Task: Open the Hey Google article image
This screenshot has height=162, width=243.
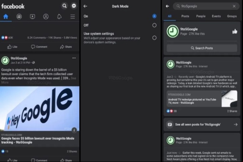Action: (40, 109)
